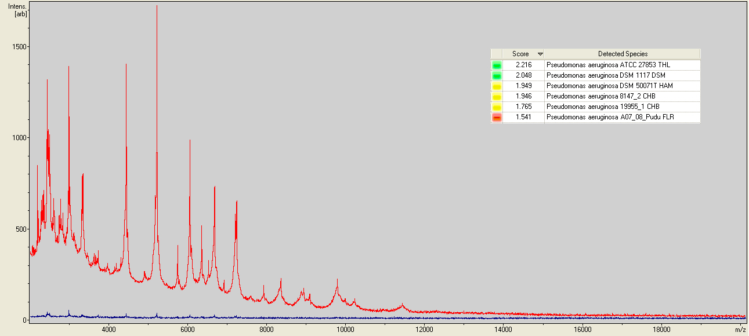The height and width of the screenshot is (336, 749).
Task: Click yellow indicator for 19955_1 CHB row
Action: (x=497, y=107)
